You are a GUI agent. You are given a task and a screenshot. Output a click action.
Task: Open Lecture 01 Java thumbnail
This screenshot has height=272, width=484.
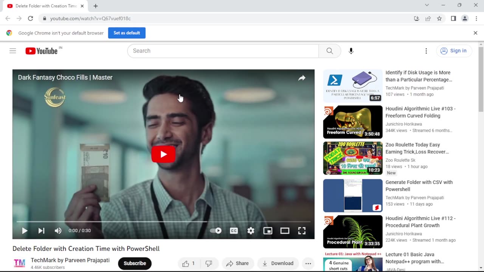pyautogui.click(x=353, y=261)
